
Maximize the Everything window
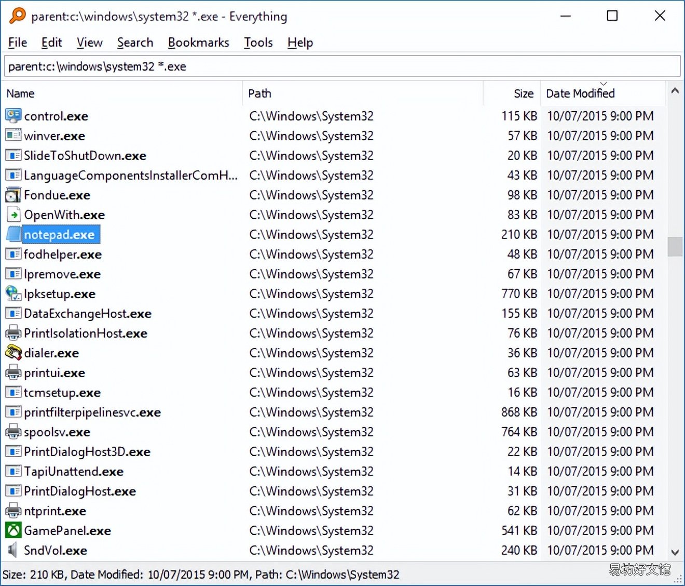(x=612, y=16)
